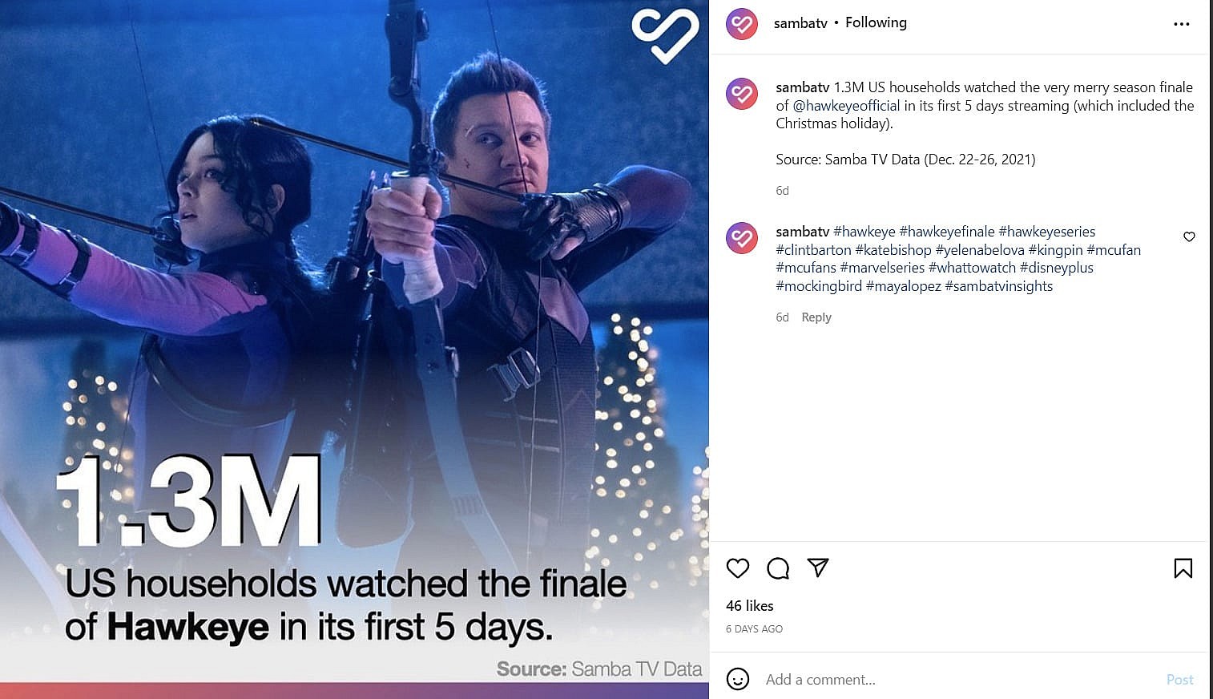
Task: Click sambatv avatar beside hashtags comment
Action: tap(742, 238)
